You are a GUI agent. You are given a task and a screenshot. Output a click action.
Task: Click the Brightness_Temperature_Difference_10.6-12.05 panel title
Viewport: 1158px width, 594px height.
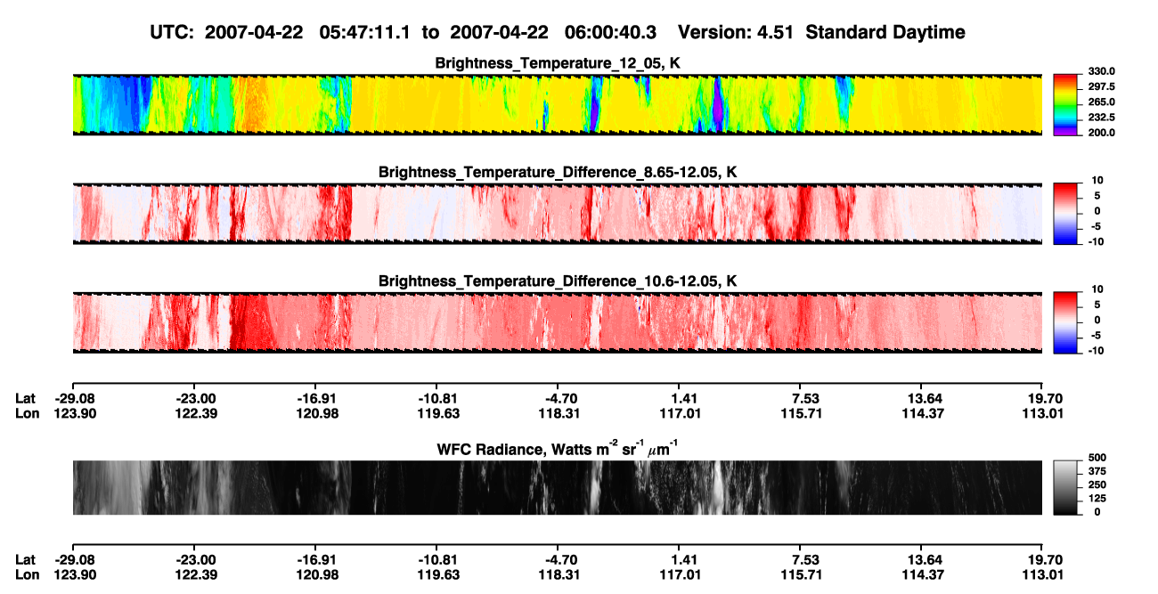[558, 281]
